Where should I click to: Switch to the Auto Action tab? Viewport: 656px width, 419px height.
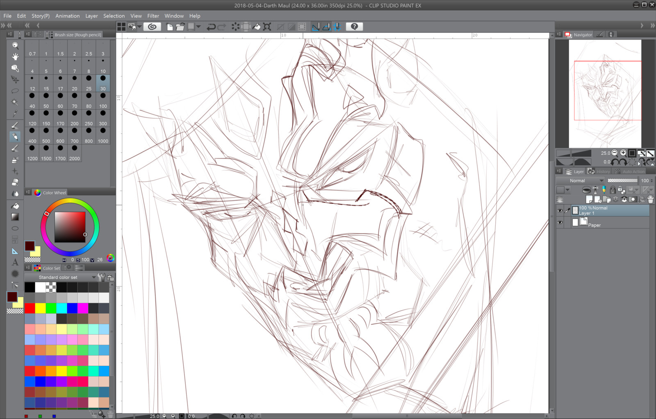[x=630, y=171]
